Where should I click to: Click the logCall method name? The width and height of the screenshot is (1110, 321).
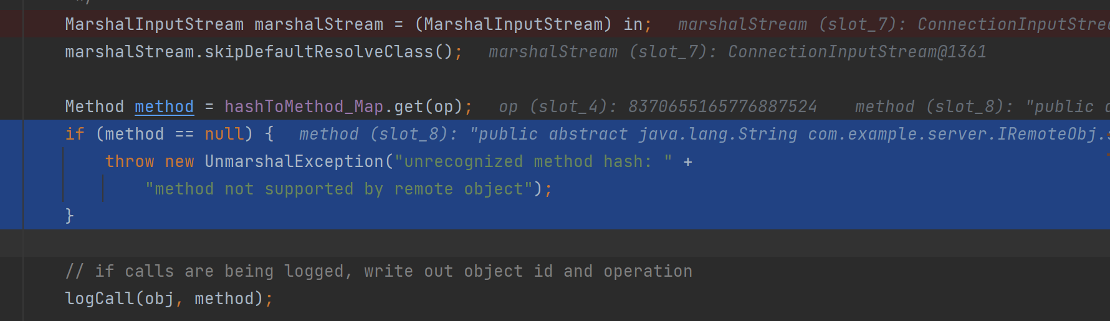click(99, 299)
